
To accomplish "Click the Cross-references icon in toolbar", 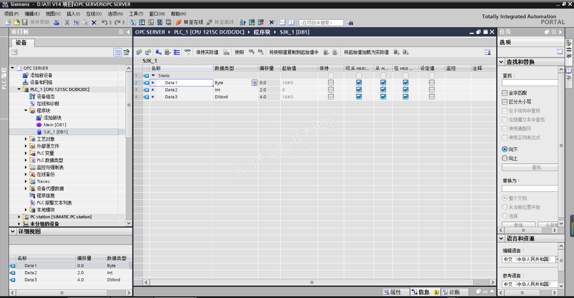I will 271,22.
